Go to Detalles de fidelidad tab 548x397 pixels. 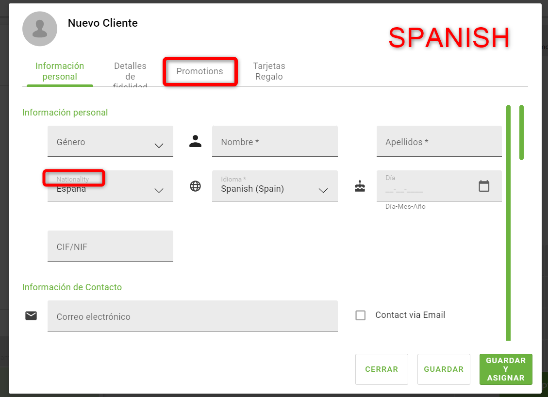(x=130, y=76)
